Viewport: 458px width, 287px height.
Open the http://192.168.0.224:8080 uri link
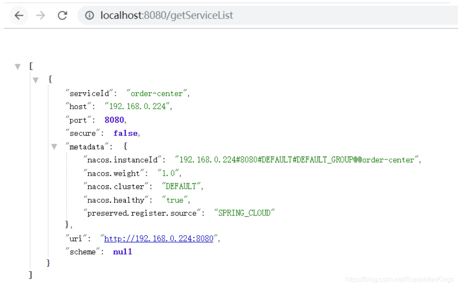coord(159,238)
